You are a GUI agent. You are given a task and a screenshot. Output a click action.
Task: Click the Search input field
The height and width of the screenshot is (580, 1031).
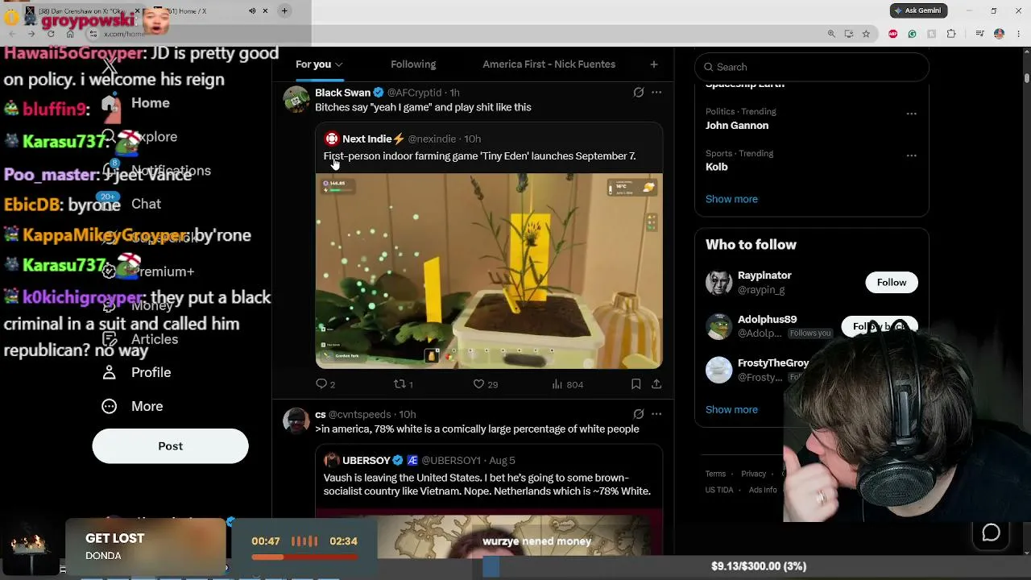click(812, 67)
